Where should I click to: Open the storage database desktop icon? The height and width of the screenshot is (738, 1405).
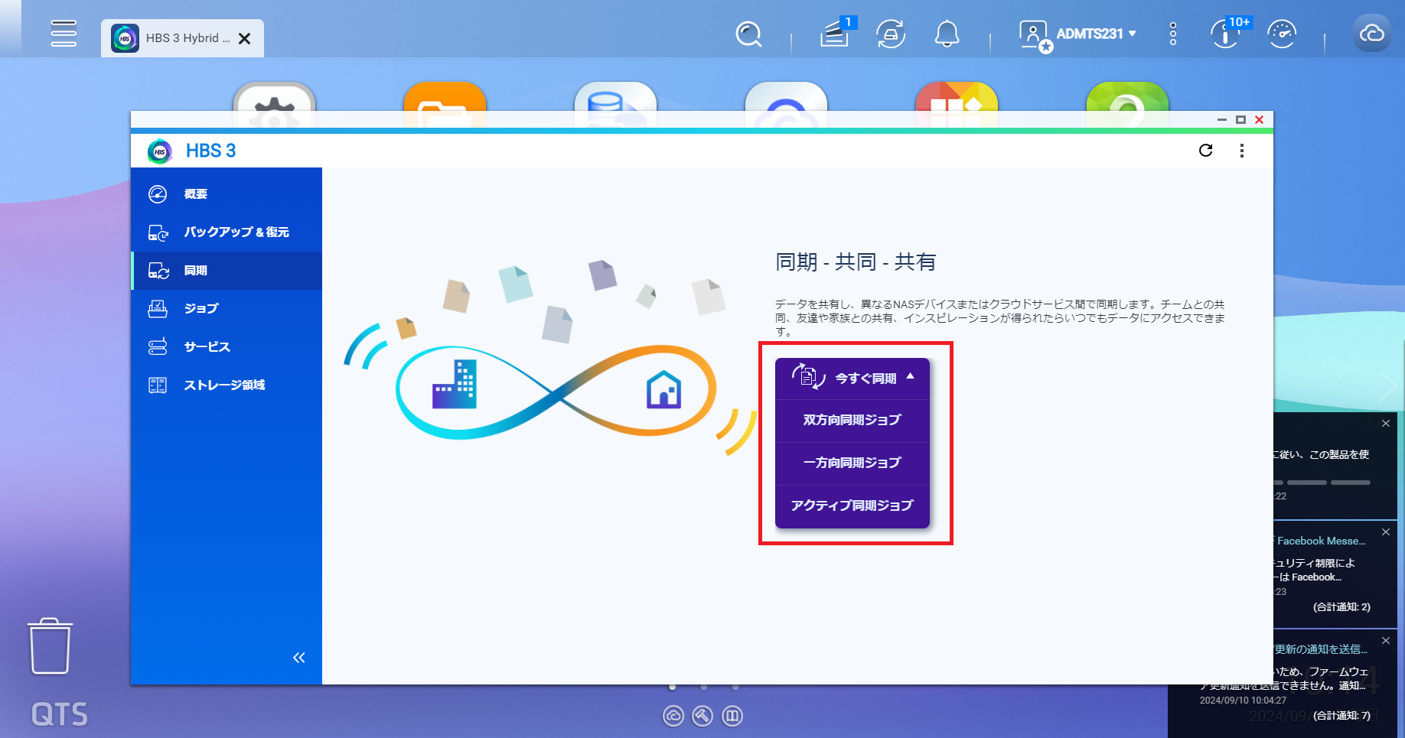coord(616,97)
